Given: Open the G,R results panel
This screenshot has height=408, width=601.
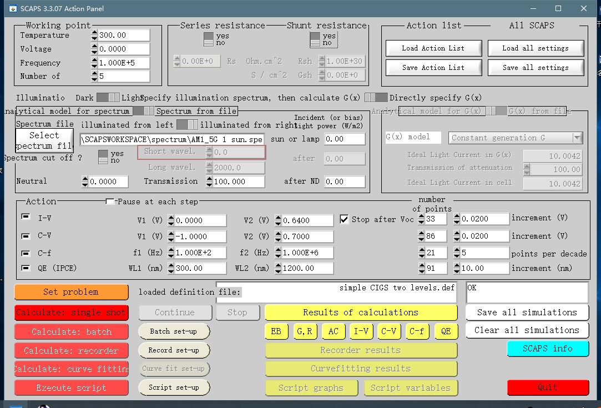Looking at the screenshot, I should 304,331.
